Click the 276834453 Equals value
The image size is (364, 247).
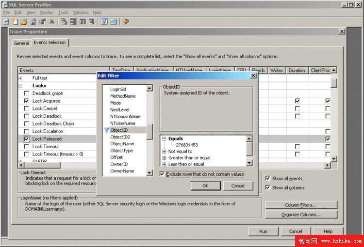point(187,145)
